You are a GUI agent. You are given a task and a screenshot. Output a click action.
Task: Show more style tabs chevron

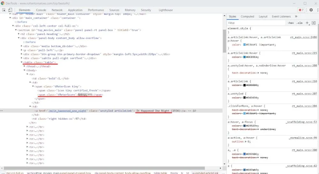tap(296, 17)
